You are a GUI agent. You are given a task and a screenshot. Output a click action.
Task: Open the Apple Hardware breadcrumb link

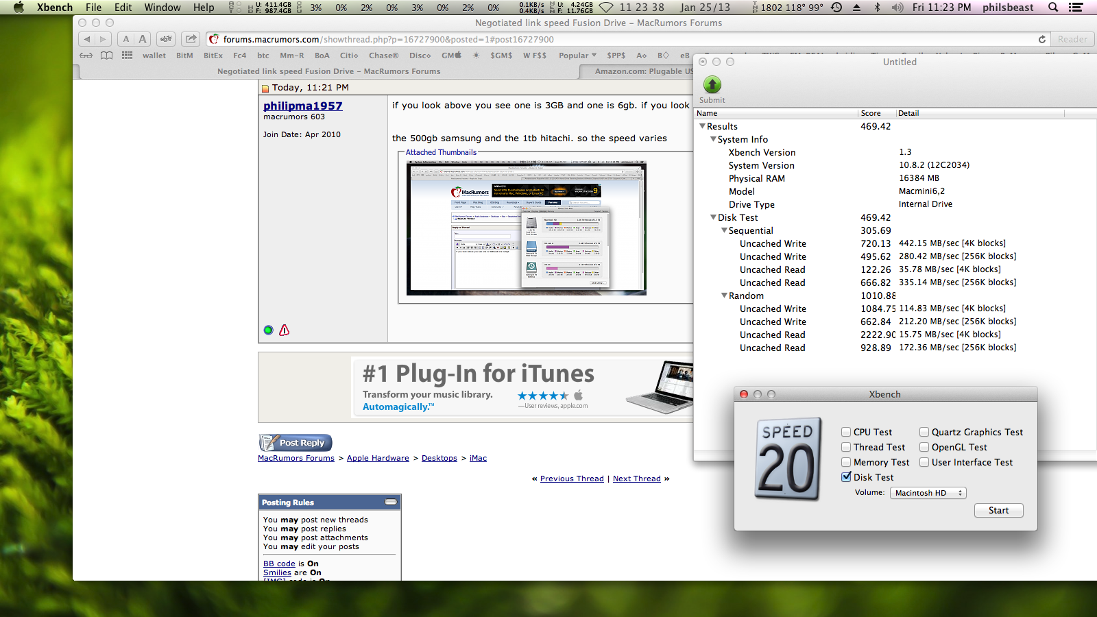378,458
